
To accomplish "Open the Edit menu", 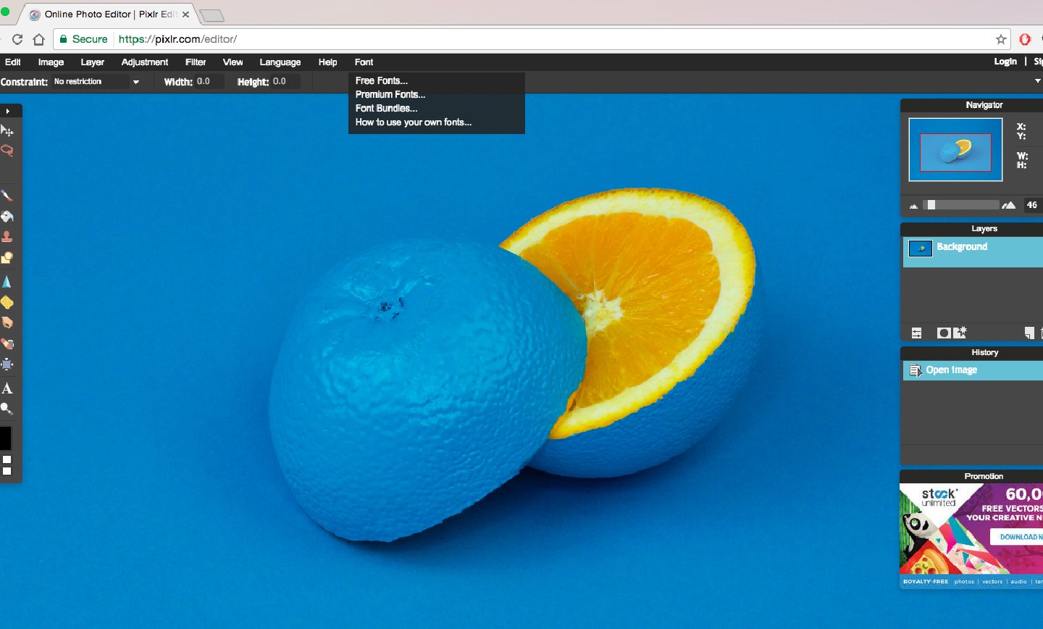I will click(x=13, y=62).
